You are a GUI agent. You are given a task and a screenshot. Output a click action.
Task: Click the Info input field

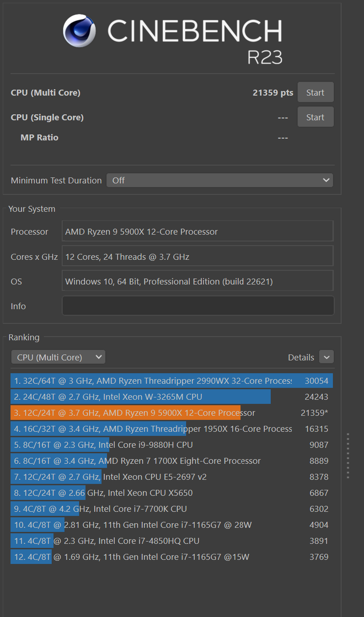pyautogui.click(x=198, y=306)
